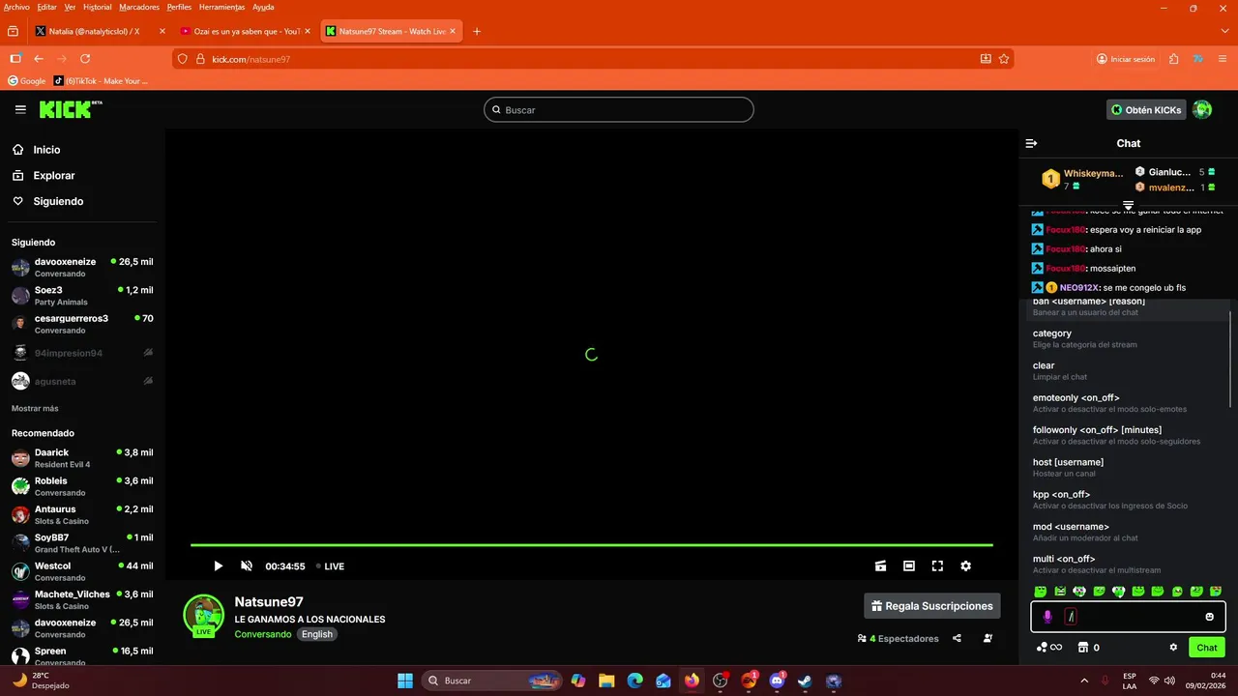The width and height of the screenshot is (1238, 696).
Task: Reload the page with the refresh icon
Action: [86, 59]
